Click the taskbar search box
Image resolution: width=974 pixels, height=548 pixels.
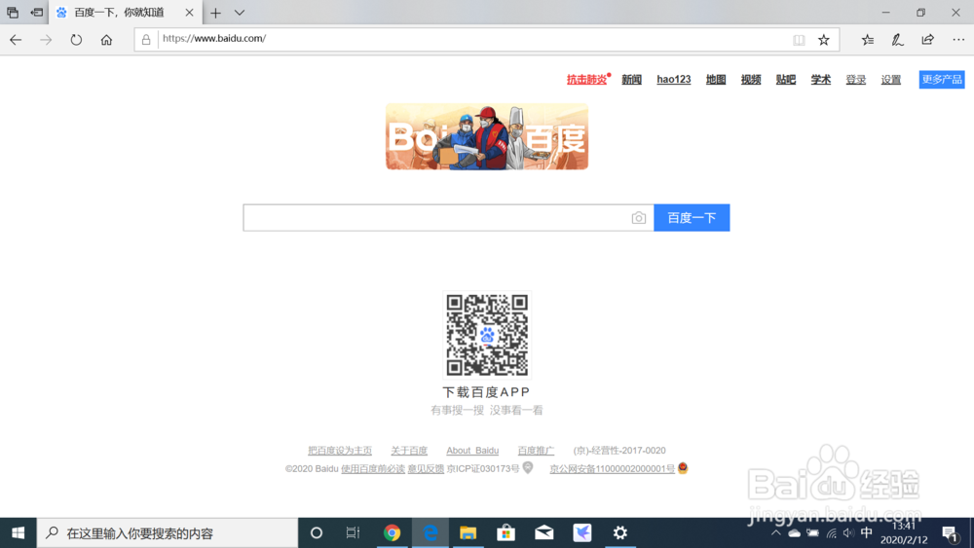(x=168, y=533)
